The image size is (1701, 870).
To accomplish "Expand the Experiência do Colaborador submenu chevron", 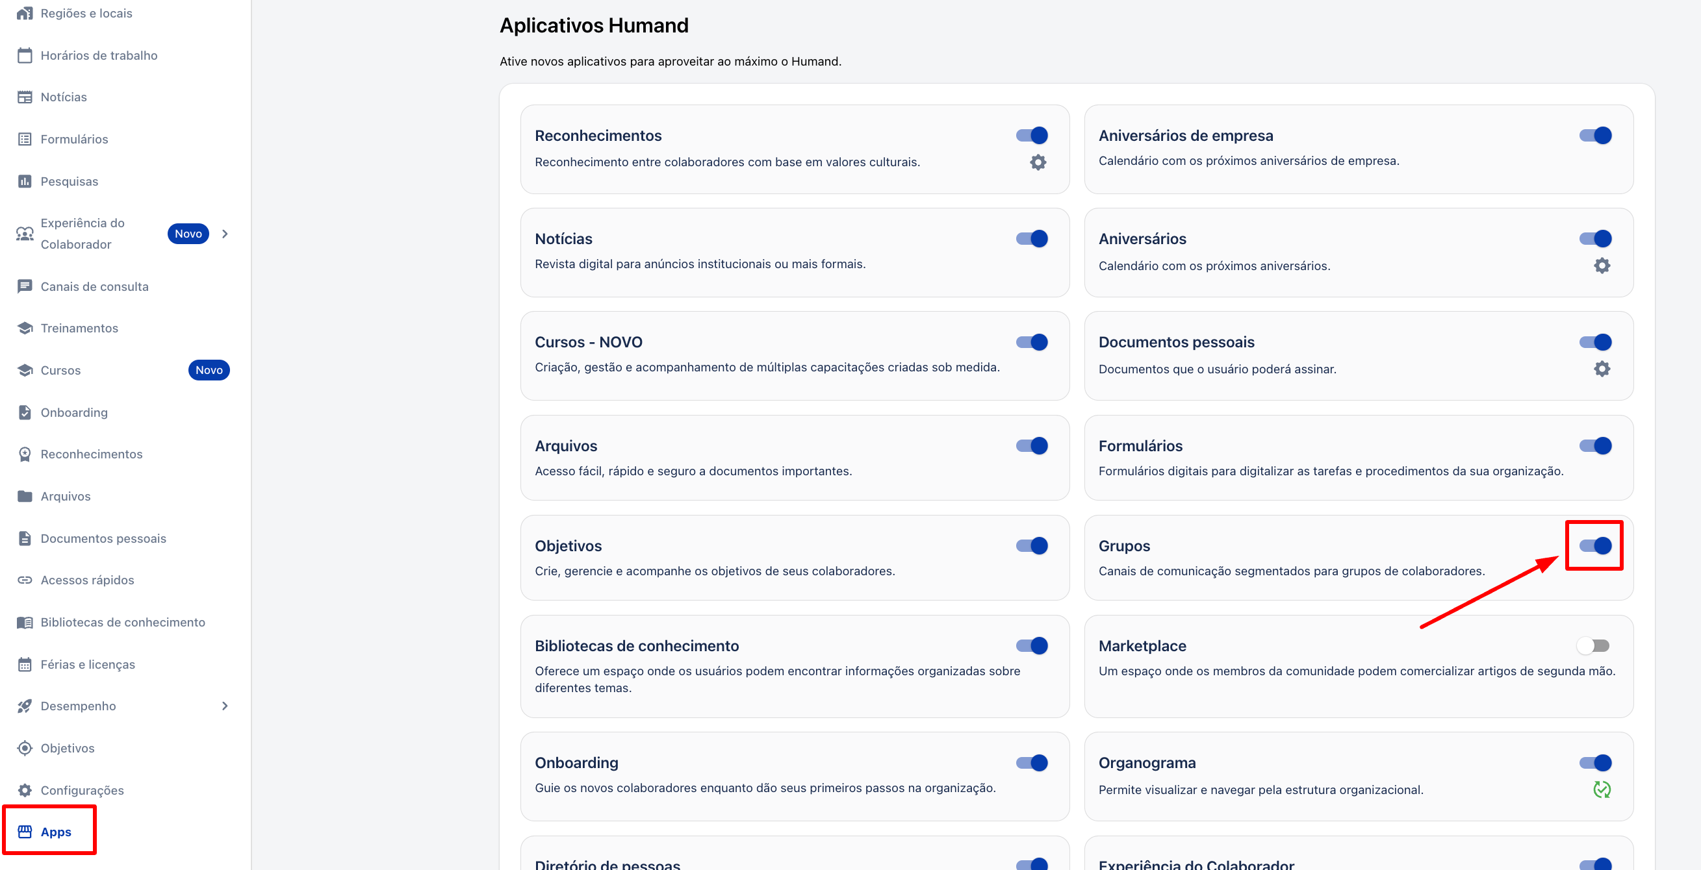I will pyautogui.click(x=225, y=234).
